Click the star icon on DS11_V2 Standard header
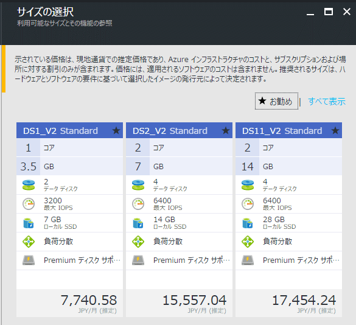 335,131
